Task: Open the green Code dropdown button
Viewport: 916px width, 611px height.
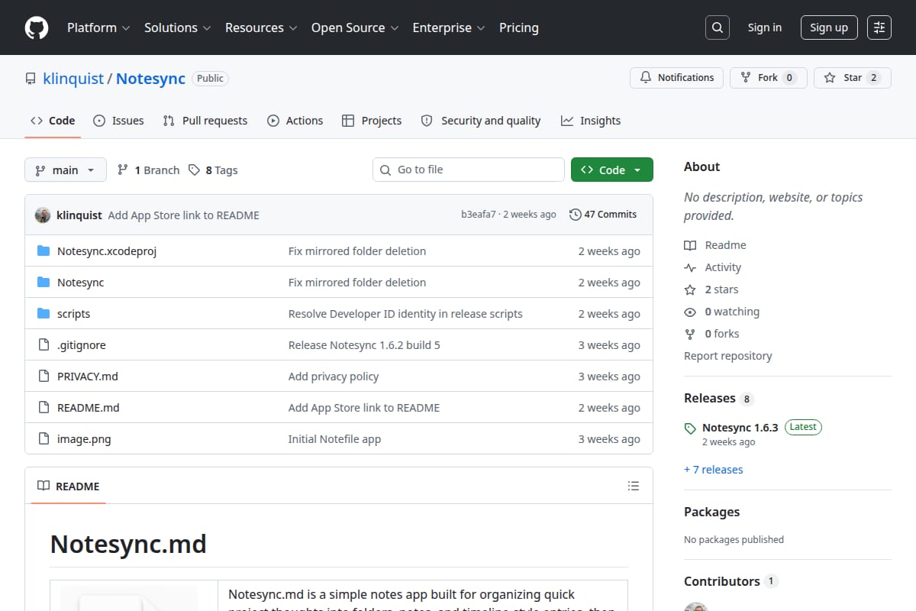Action: [612, 170]
